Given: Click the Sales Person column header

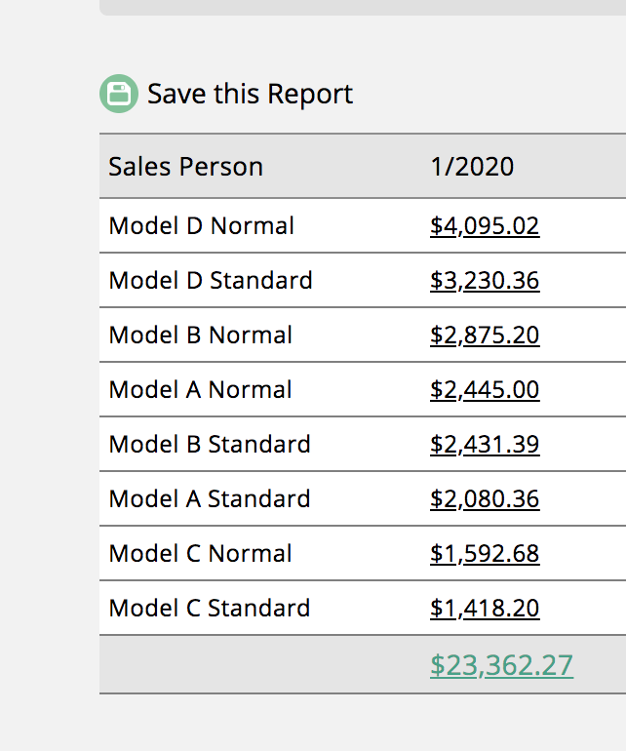Looking at the screenshot, I should pos(185,167).
